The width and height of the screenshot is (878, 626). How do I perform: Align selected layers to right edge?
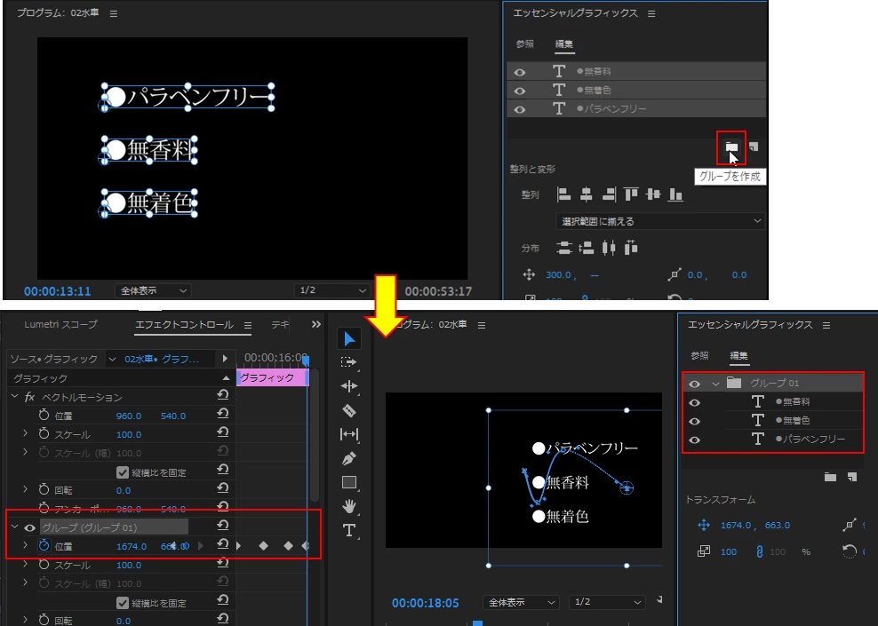coord(609,194)
